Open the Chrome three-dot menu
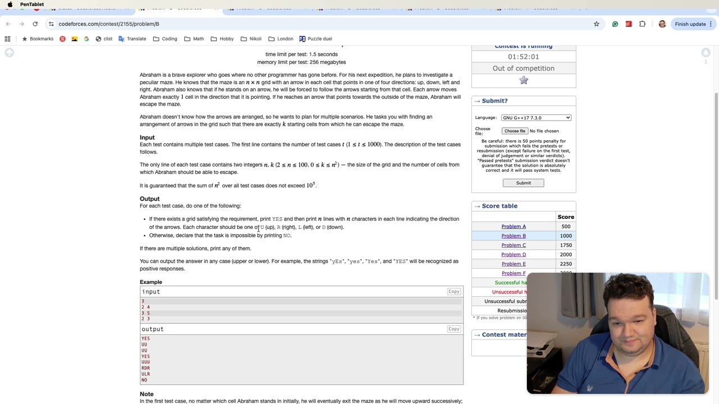Screen dimensions: 719x404 [x=711, y=24]
